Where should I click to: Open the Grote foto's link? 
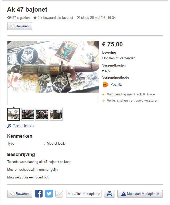point(23,126)
